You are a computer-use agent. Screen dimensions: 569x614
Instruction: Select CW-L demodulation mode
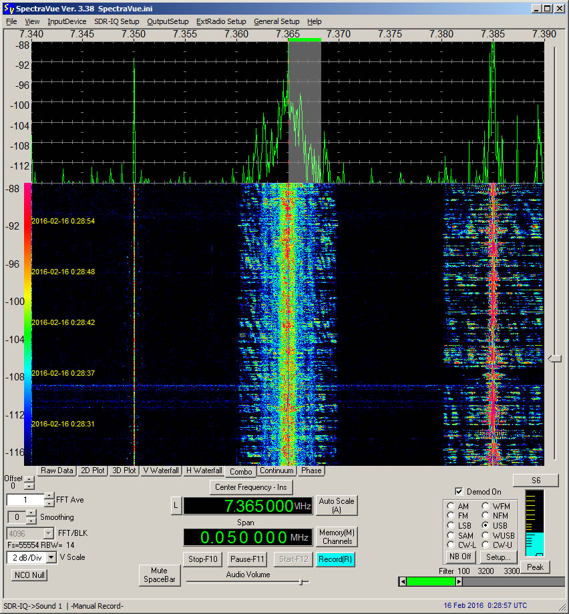coord(451,545)
